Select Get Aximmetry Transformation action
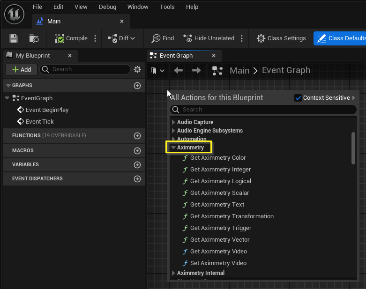The image size is (366, 289). (232, 216)
